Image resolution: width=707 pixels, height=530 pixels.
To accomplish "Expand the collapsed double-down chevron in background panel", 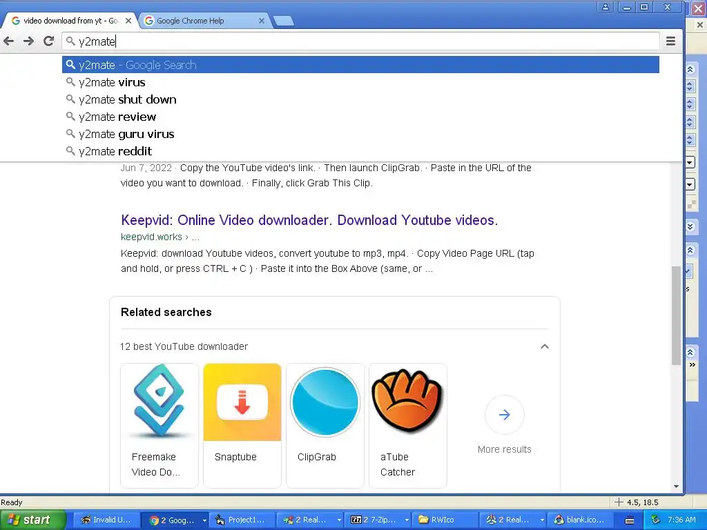I will [690, 226].
